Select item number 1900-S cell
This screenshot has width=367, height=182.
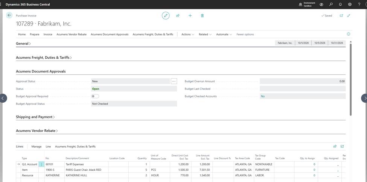click(54, 170)
